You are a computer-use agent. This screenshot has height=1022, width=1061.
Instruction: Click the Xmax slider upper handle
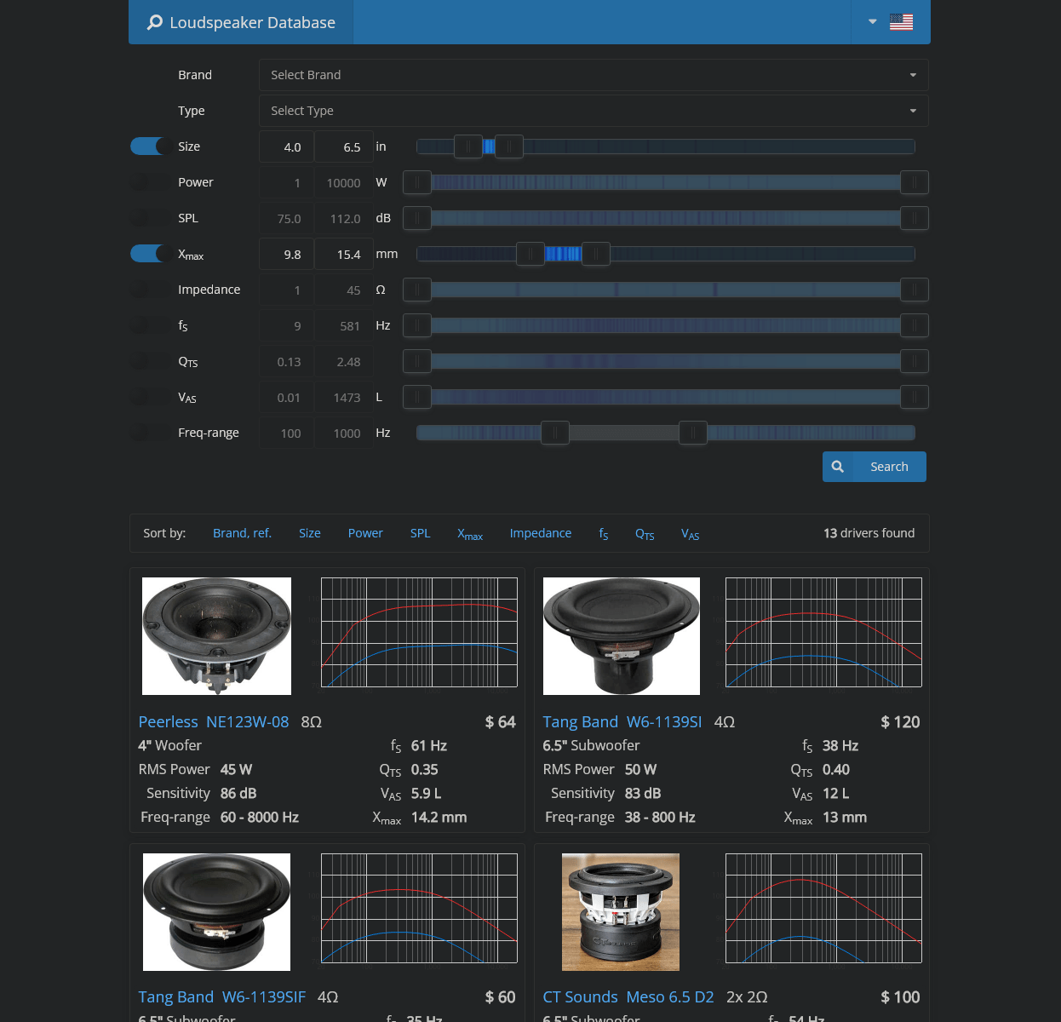point(596,254)
